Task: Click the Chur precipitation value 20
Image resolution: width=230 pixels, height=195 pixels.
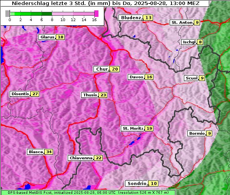Action: tap(115, 69)
